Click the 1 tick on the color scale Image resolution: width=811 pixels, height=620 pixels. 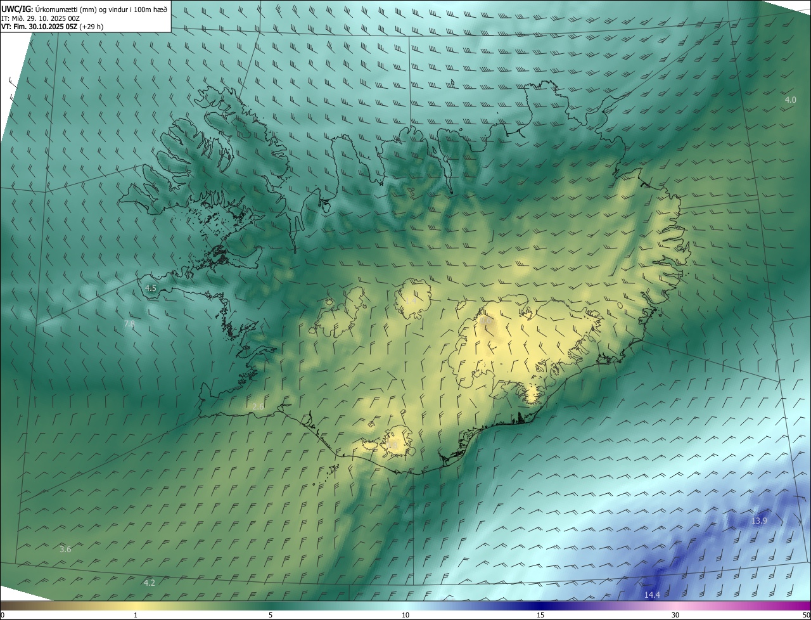coord(136,615)
